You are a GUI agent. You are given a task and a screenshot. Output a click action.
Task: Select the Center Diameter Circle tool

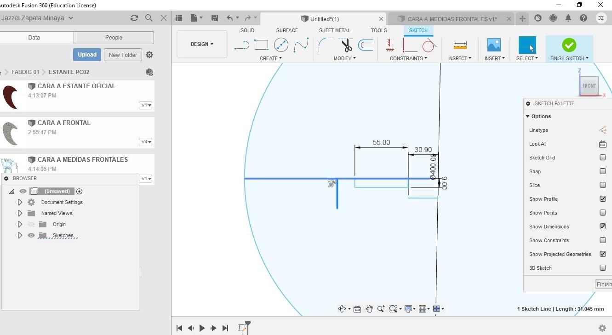(x=281, y=45)
